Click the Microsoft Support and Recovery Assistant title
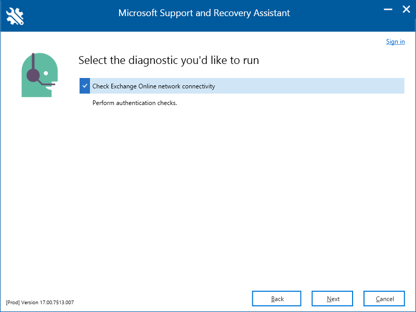Screen dimensions: 416x312 point(204,13)
